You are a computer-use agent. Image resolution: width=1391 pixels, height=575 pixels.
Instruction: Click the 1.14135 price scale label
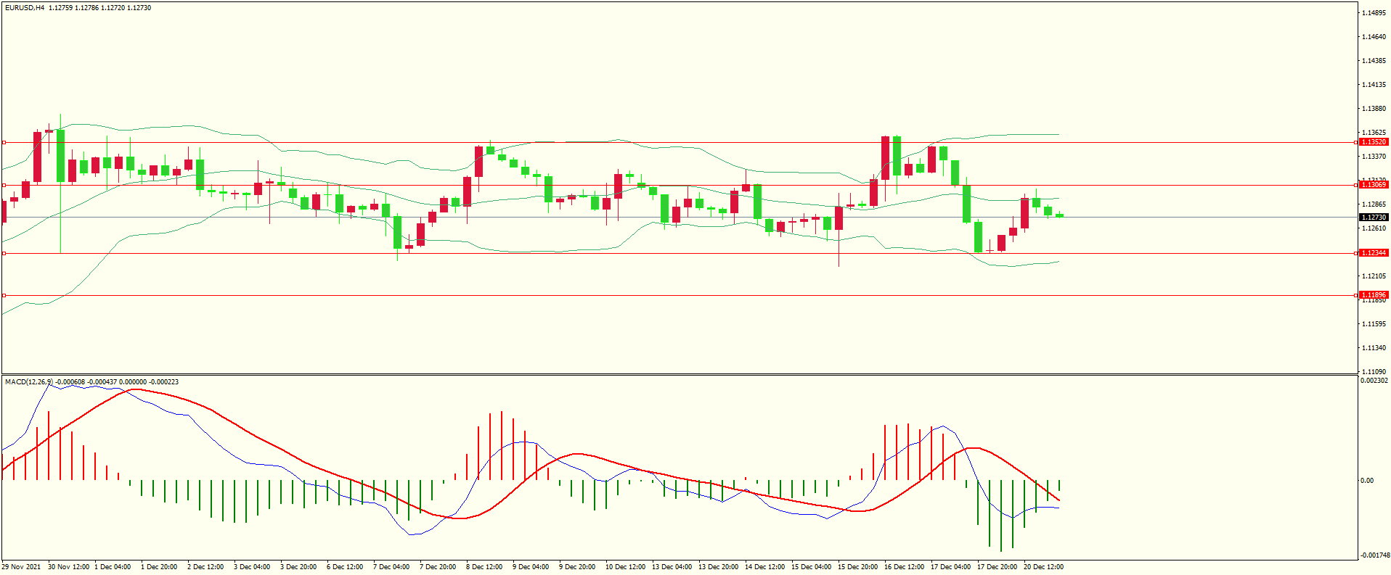pyautogui.click(x=1374, y=85)
